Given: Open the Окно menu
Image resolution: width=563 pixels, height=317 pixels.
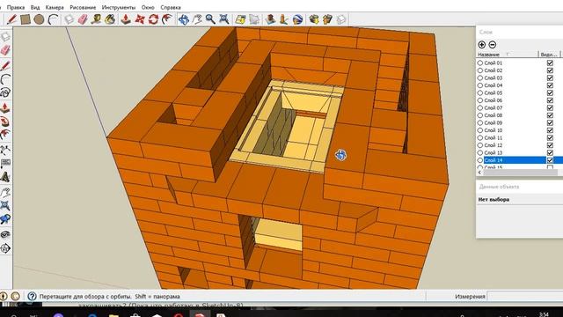Looking at the screenshot, I should (148, 7).
